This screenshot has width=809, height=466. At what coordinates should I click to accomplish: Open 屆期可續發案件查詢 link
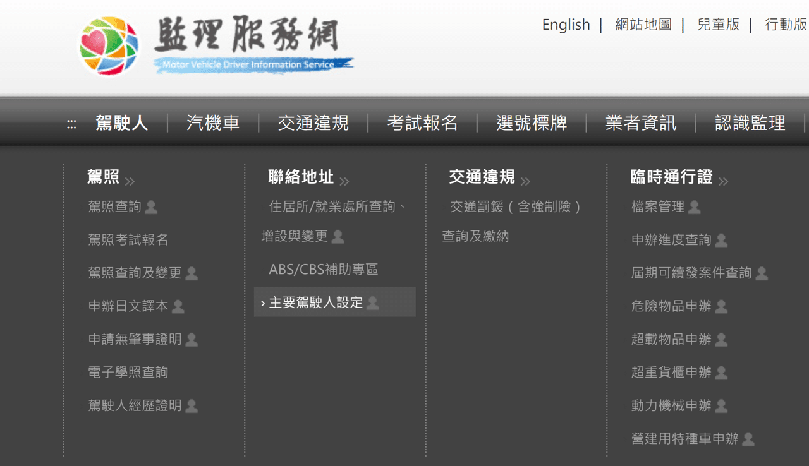[x=691, y=273]
